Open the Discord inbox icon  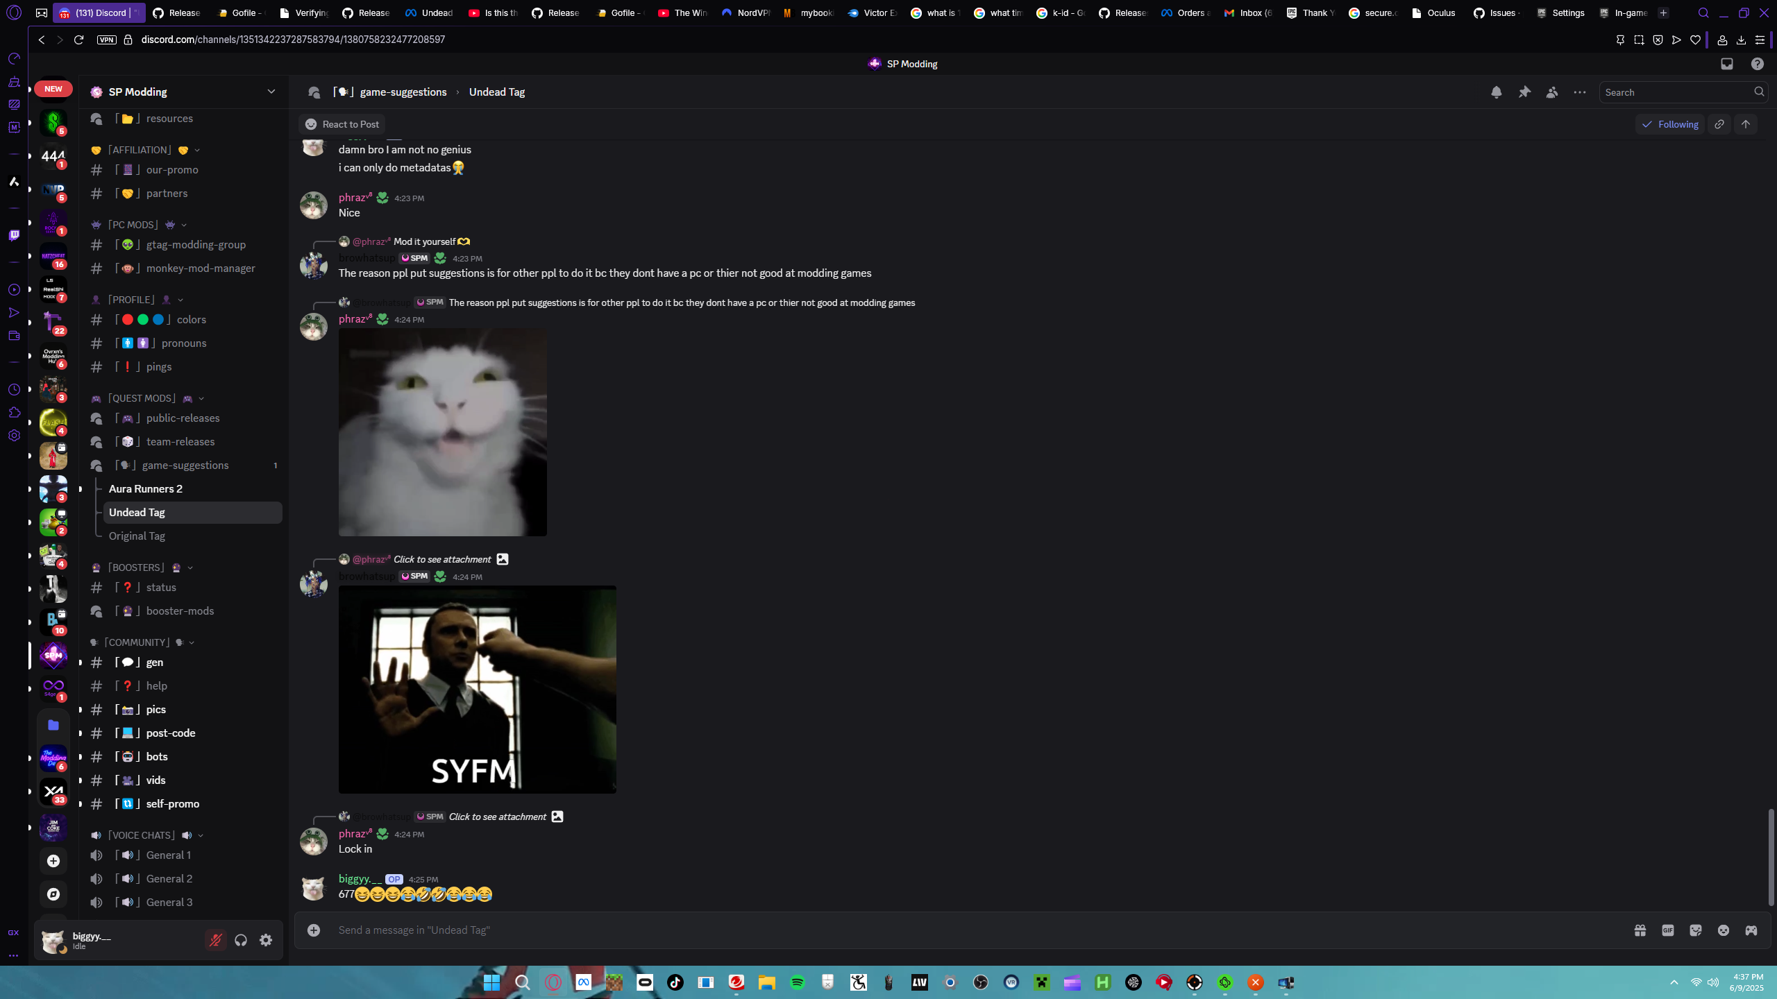[1727, 64]
